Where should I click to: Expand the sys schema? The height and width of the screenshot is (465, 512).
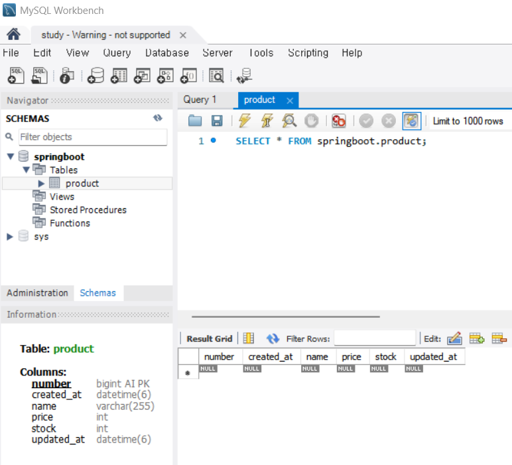point(10,237)
